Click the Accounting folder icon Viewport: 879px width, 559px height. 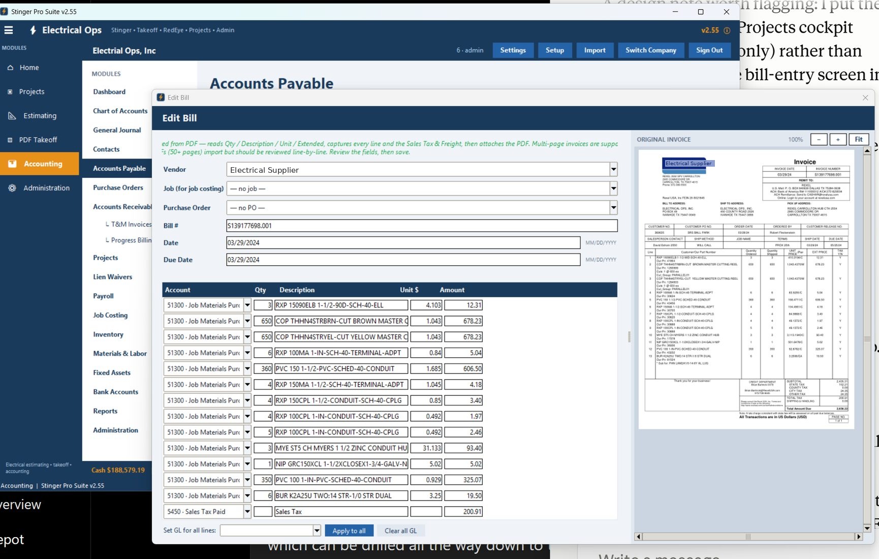(x=13, y=164)
